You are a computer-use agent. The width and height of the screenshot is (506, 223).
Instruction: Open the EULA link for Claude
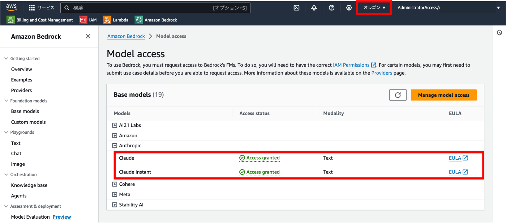(458, 158)
